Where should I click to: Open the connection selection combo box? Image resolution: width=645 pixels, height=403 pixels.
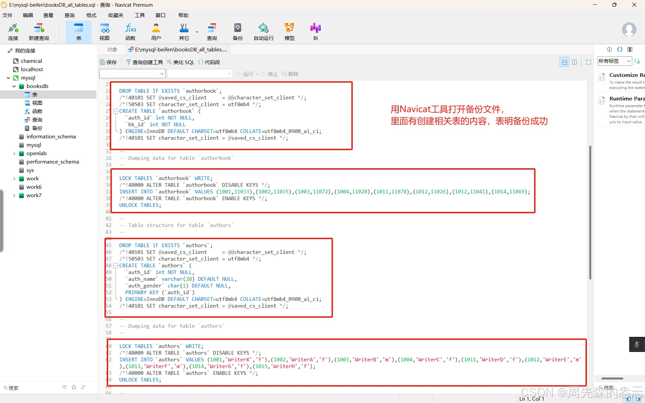coord(132,74)
